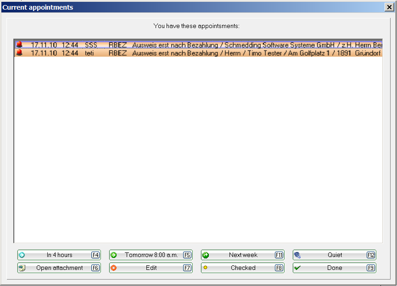Select the Timo Tester appointment text
This screenshot has width=397, height=286.
(256, 53)
